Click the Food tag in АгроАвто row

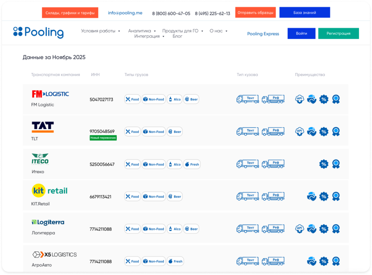tap(132, 261)
